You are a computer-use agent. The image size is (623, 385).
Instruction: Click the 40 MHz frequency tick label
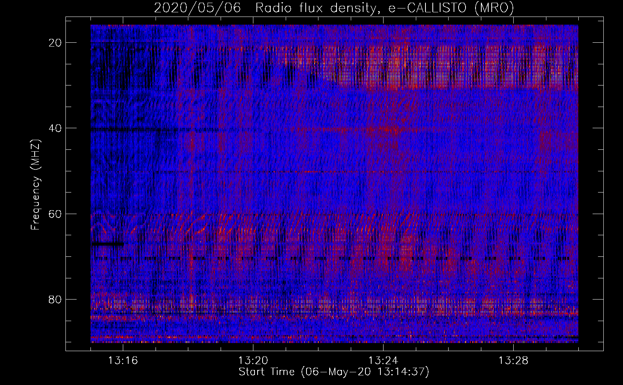[x=55, y=128]
